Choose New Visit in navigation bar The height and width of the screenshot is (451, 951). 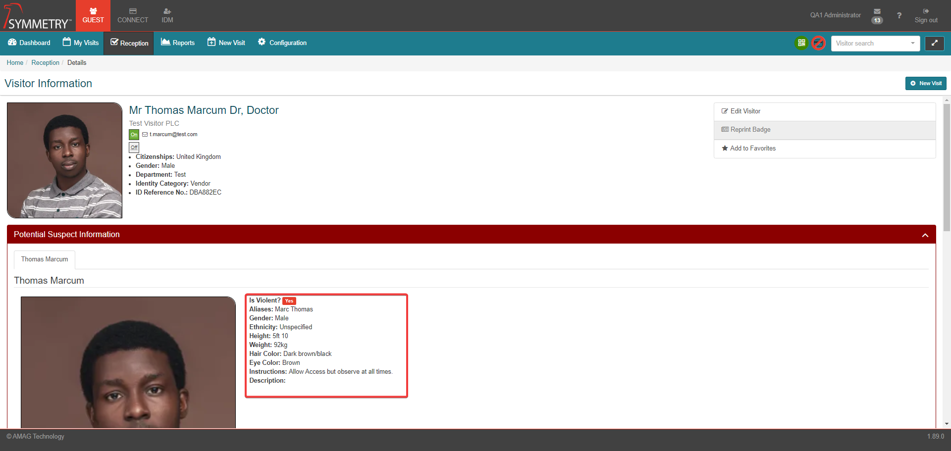(x=226, y=43)
